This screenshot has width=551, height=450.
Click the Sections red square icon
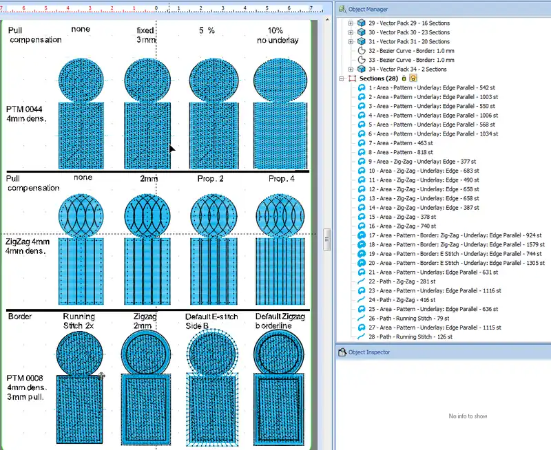click(353, 78)
